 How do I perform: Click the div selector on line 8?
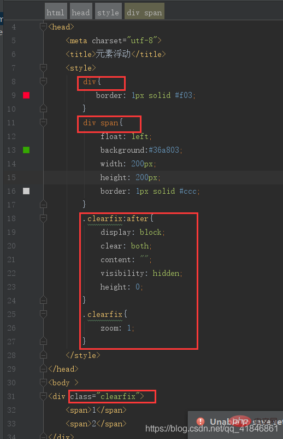pyautogui.click(x=90, y=82)
